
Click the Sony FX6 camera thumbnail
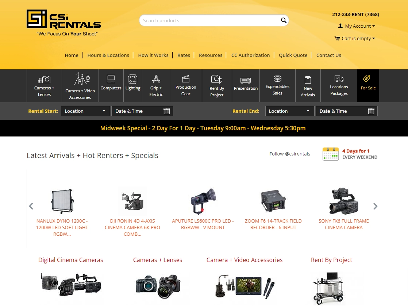[344, 201]
